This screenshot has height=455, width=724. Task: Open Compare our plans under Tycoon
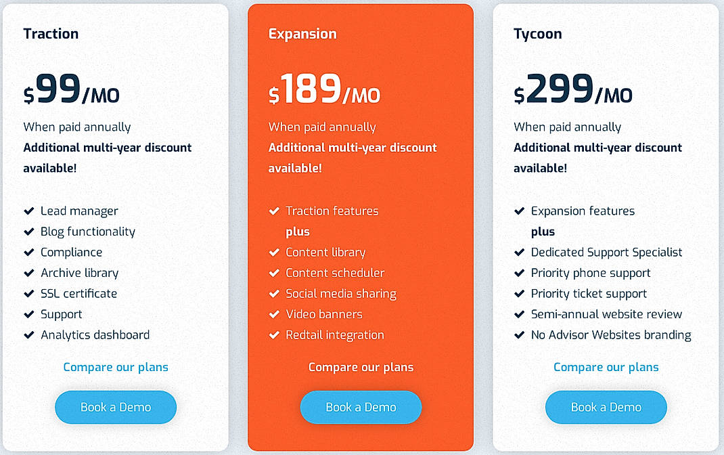[x=606, y=367]
